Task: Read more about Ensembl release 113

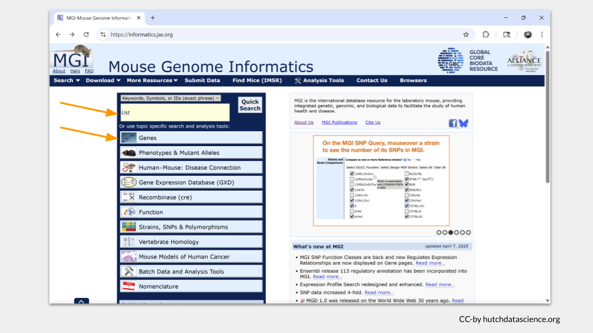Action: coord(327,277)
